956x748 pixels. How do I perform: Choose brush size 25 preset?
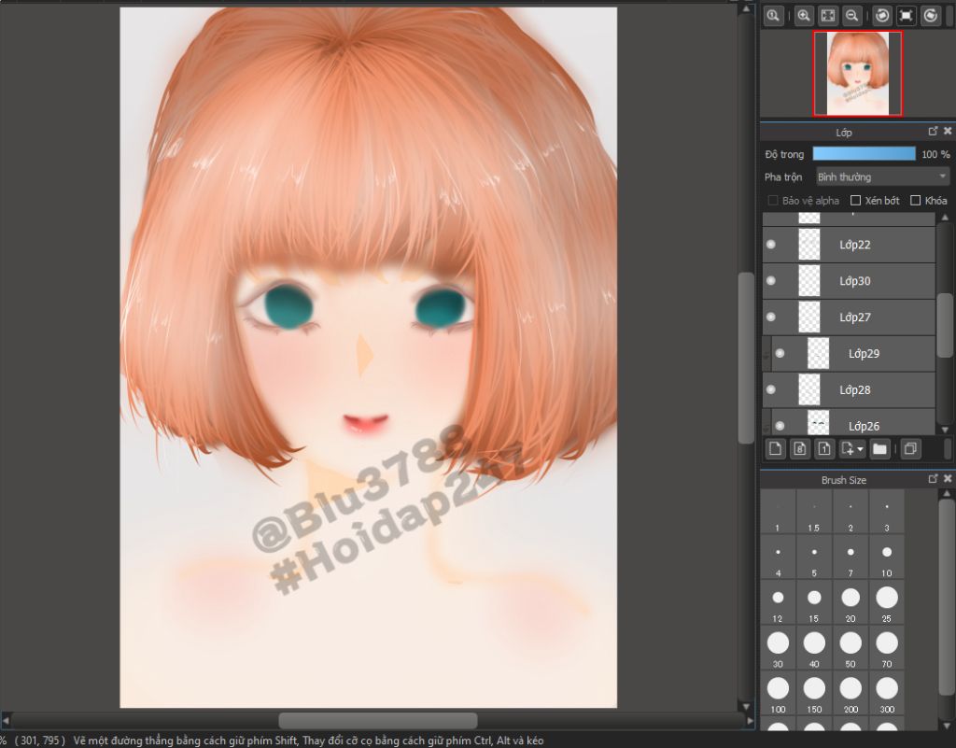(887, 602)
